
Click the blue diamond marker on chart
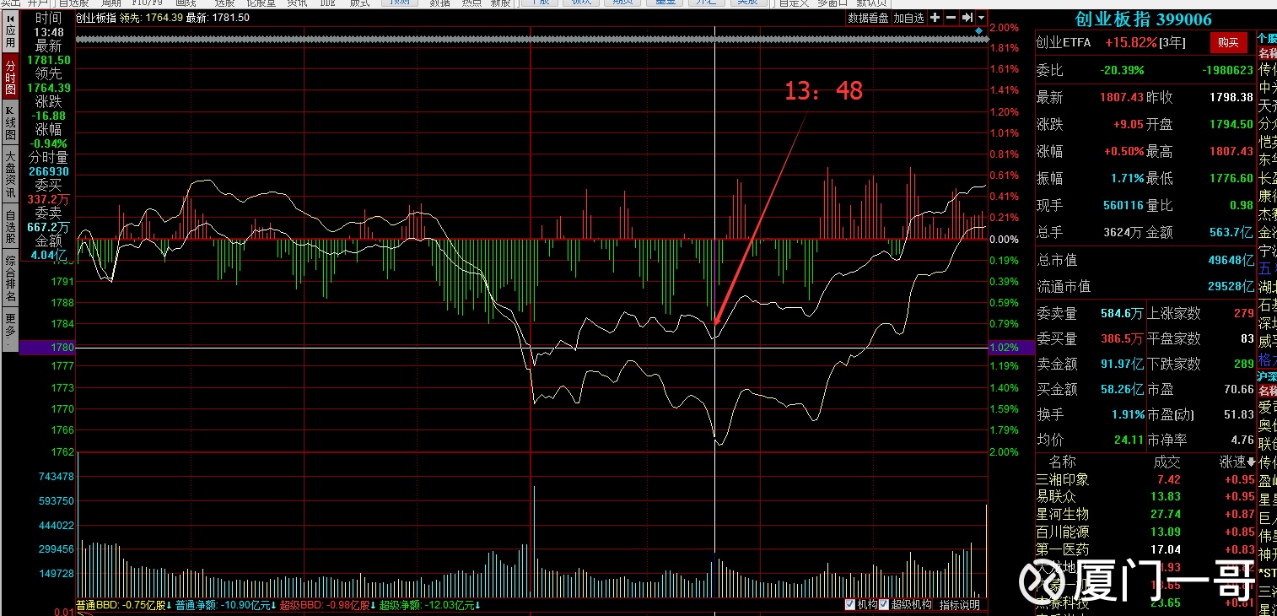[978, 31]
